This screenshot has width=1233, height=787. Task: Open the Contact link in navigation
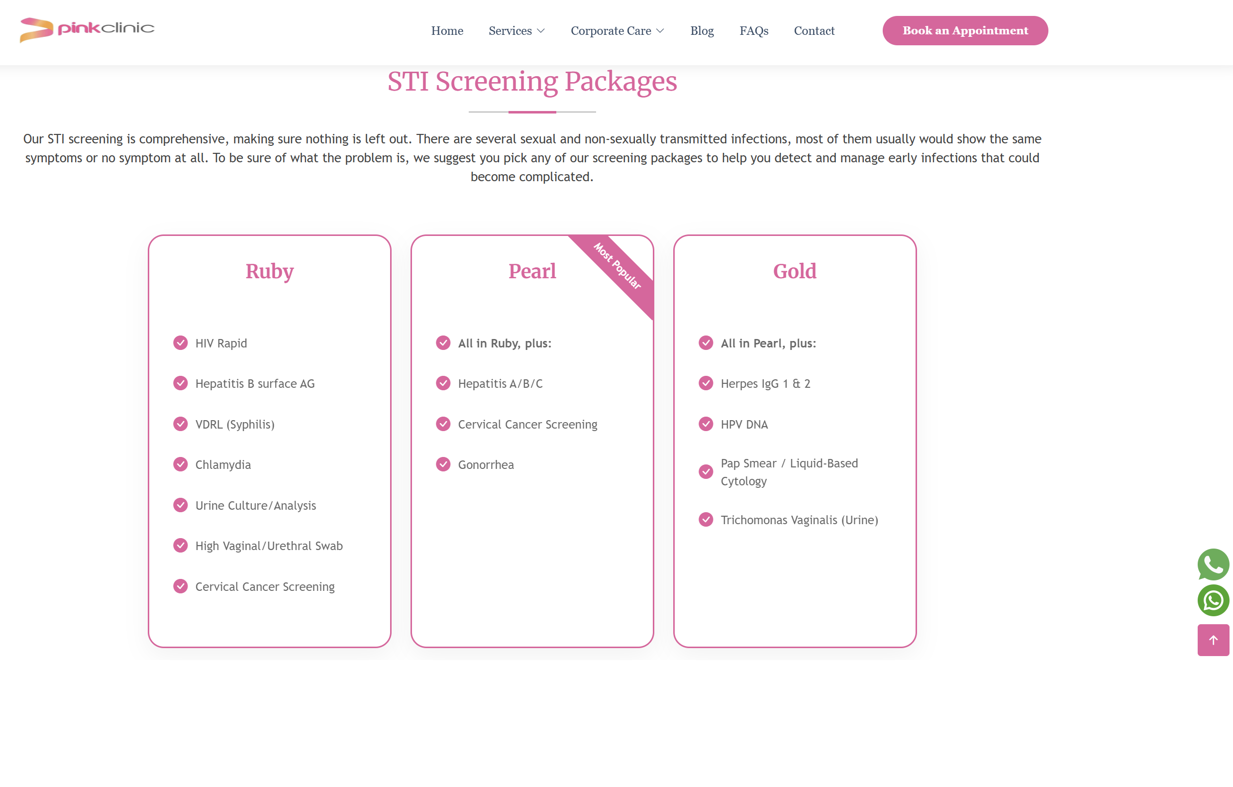click(x=814, y=31)
